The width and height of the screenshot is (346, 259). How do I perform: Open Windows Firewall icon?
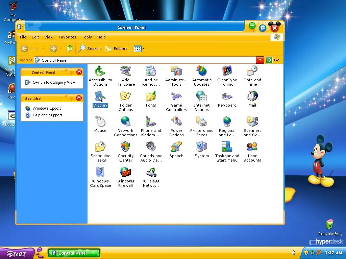[126, 177]
